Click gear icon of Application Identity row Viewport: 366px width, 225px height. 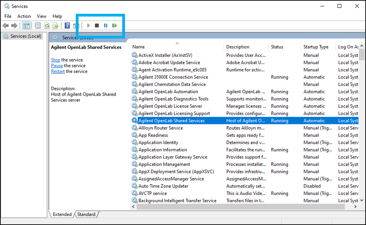coord(134,142)
